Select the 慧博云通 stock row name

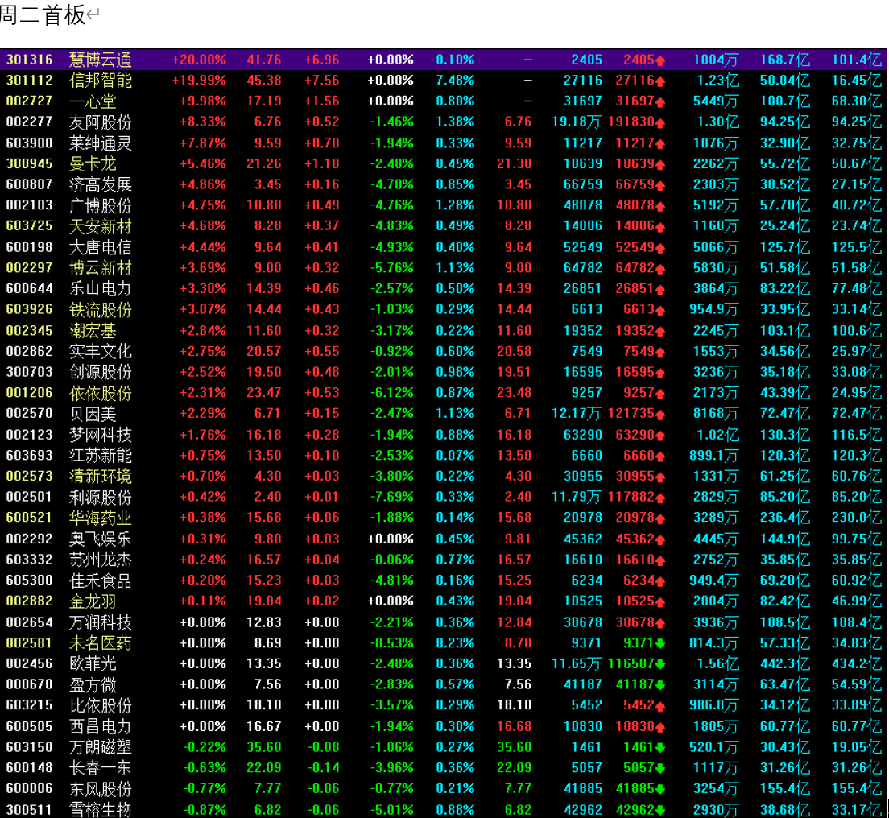[100, 60]
